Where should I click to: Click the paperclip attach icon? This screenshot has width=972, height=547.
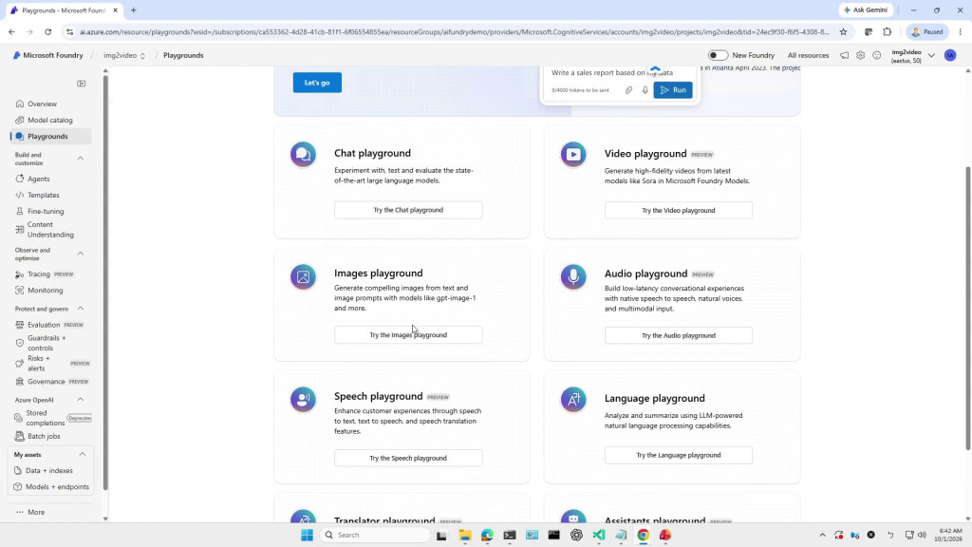628,90
